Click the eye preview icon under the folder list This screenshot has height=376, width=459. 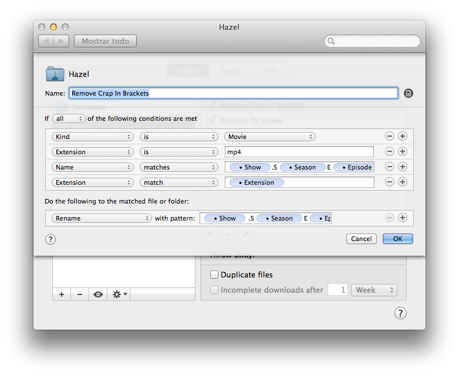coord(98,294)
